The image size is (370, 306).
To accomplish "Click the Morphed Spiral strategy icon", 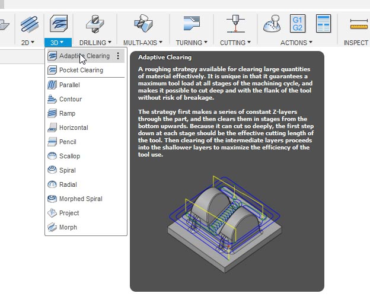I will (x=52, y=199).
